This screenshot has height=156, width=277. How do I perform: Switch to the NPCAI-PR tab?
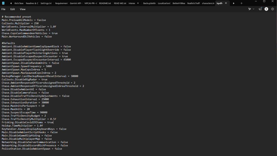point(91,3)
